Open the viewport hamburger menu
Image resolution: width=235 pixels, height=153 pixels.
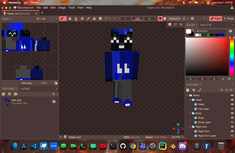(x=181, y=24)
